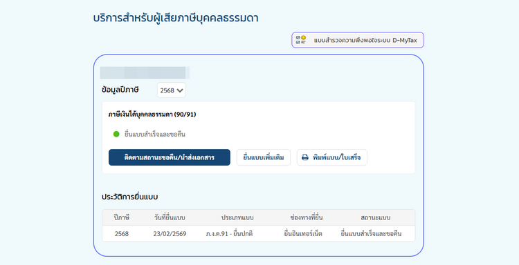
Task: Click 2568 cell in the history table
Action: click(x=122, y=234)
